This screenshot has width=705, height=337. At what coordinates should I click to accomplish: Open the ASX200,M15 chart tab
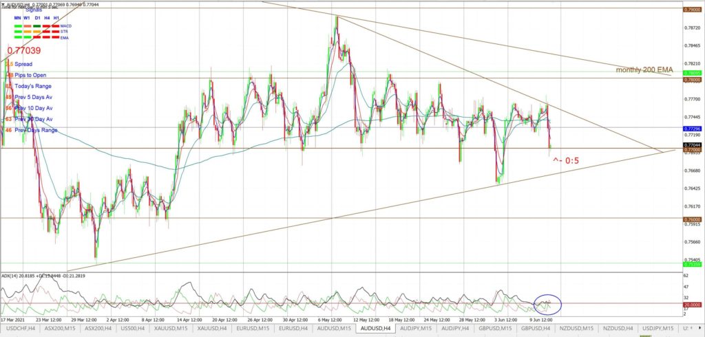click(x=59, y=329)
